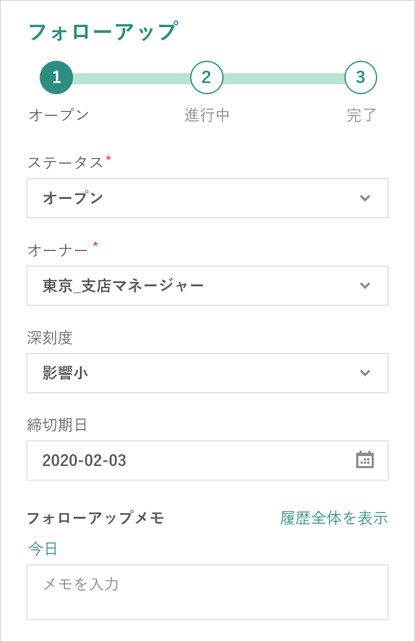Viewport: 415px width, 642px height.
Task: Open owner box showing 東京_支店マネージャー
Action: 207,286
